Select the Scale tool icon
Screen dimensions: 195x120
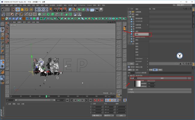[22, 9]
